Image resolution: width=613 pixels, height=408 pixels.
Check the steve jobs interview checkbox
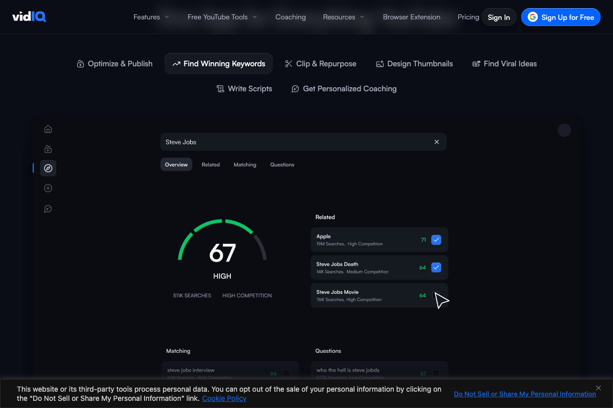[x=287, y=373]
